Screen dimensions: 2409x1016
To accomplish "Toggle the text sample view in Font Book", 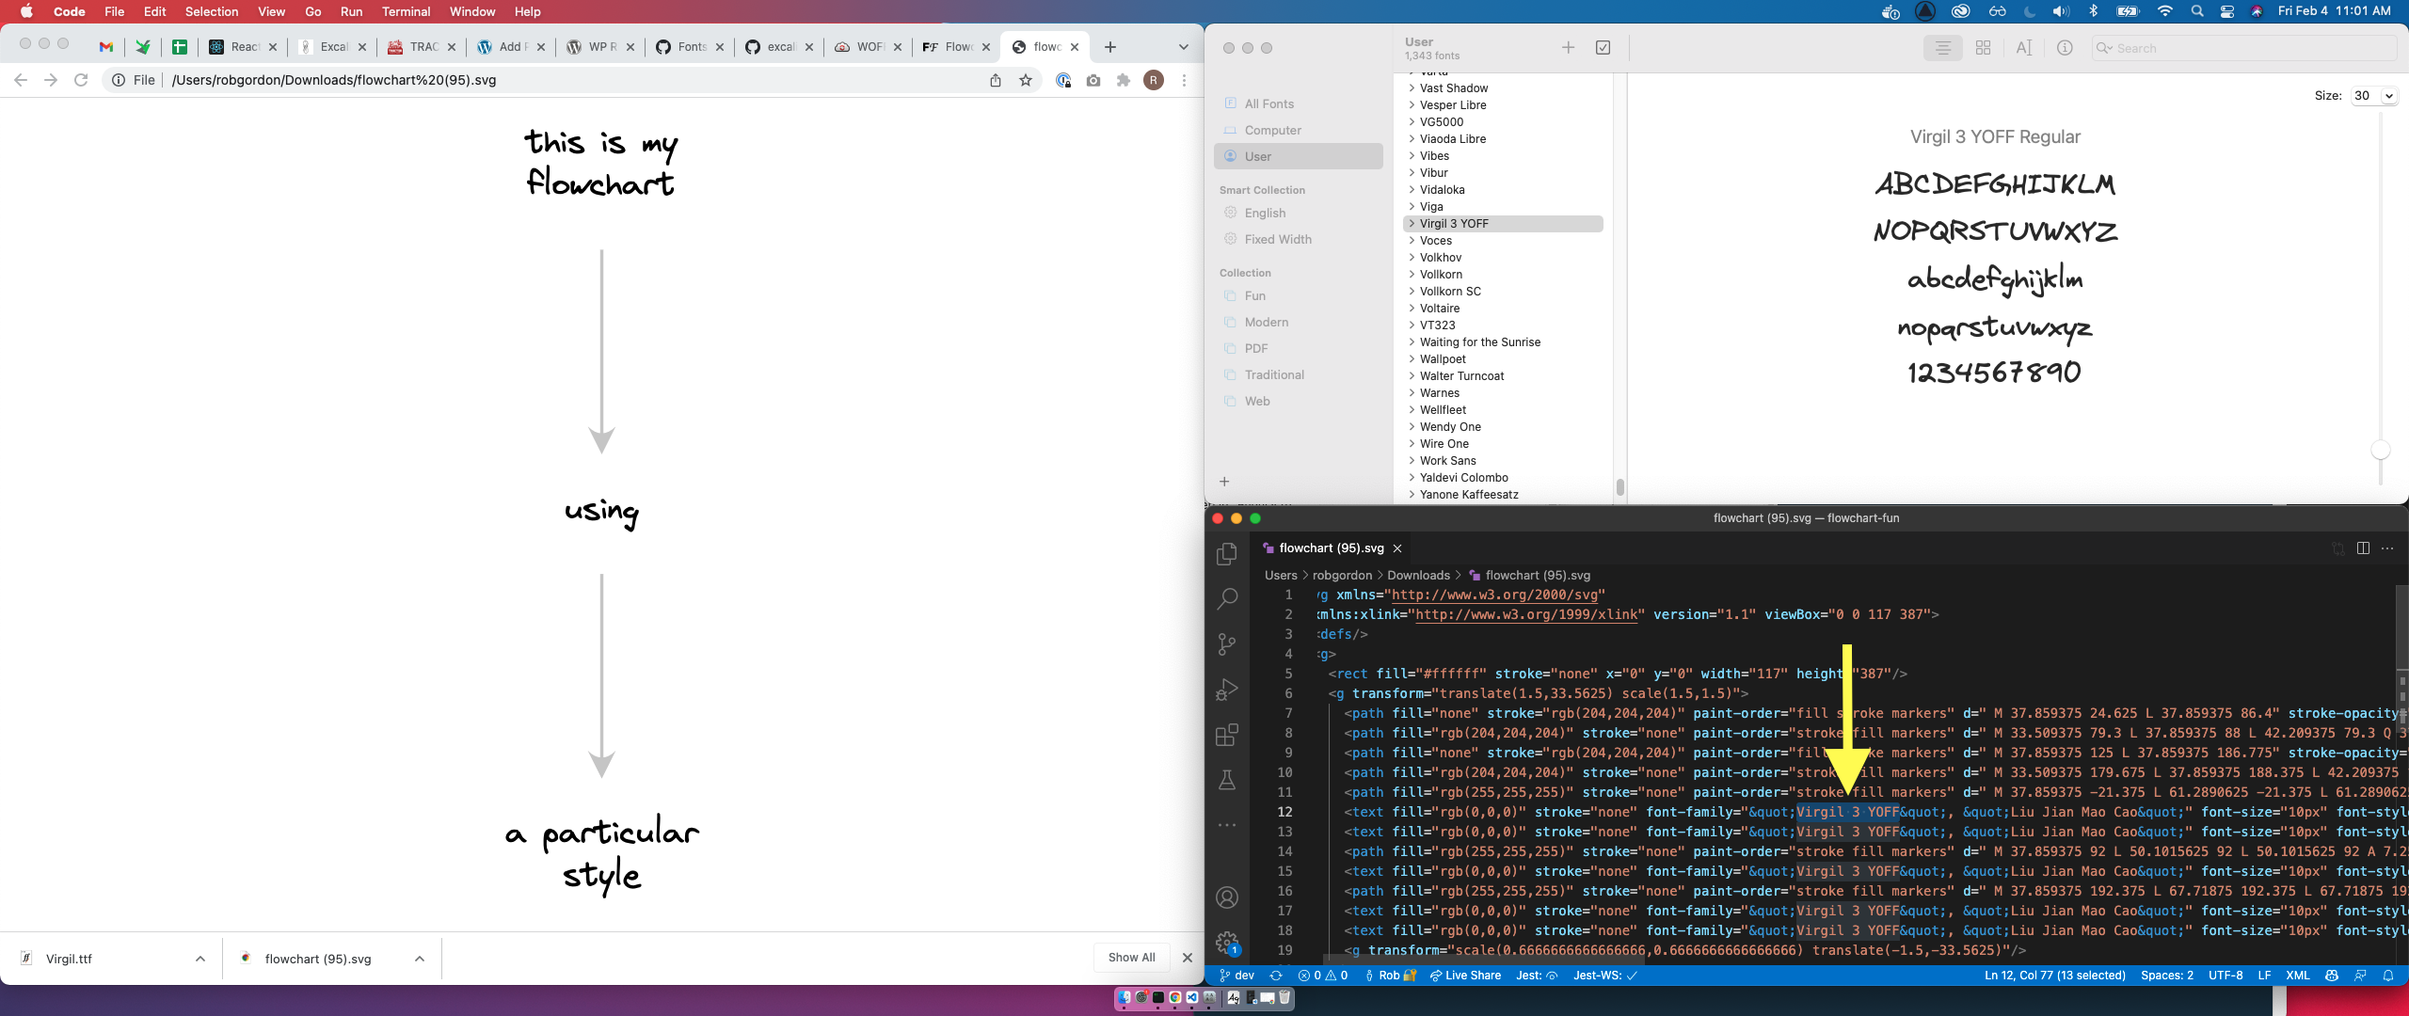I will (2024, 47).
